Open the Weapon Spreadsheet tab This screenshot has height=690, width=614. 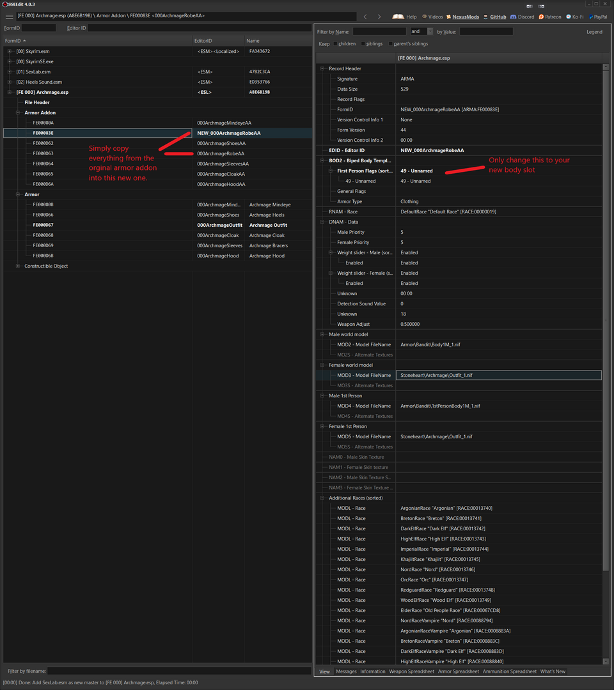[411, 671]
